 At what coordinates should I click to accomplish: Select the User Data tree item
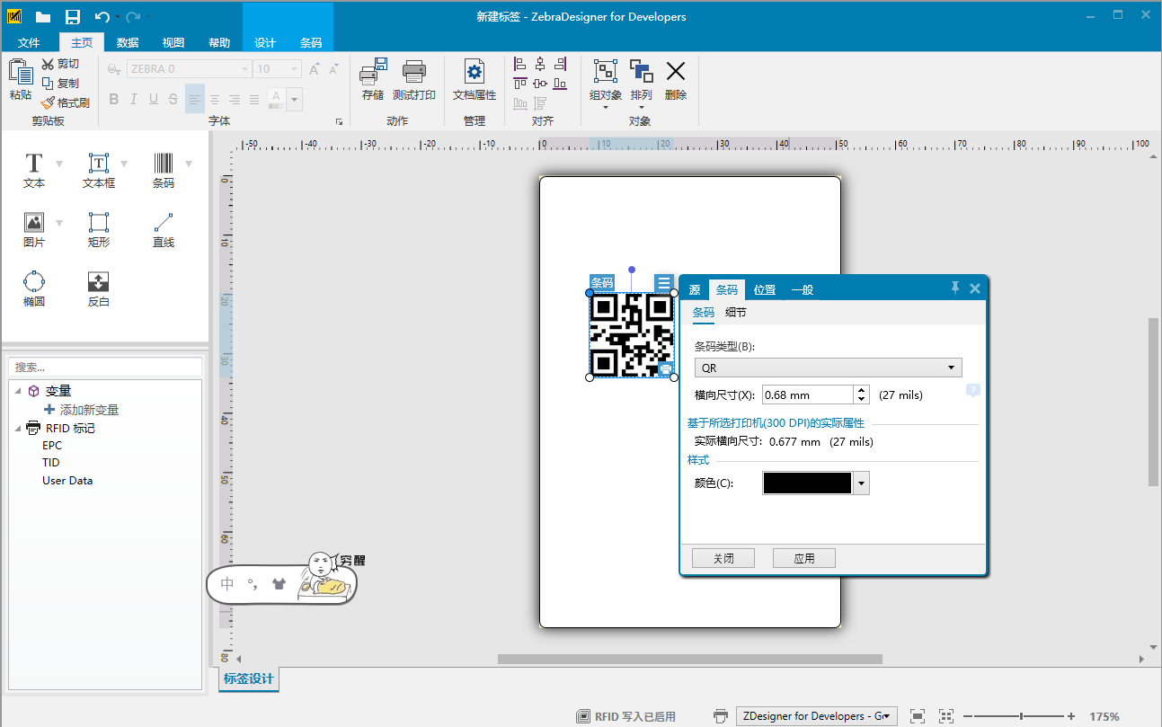click(x=67, y=480)
